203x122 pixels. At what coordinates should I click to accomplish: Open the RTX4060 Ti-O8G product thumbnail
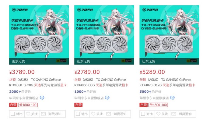pos(39,35)
